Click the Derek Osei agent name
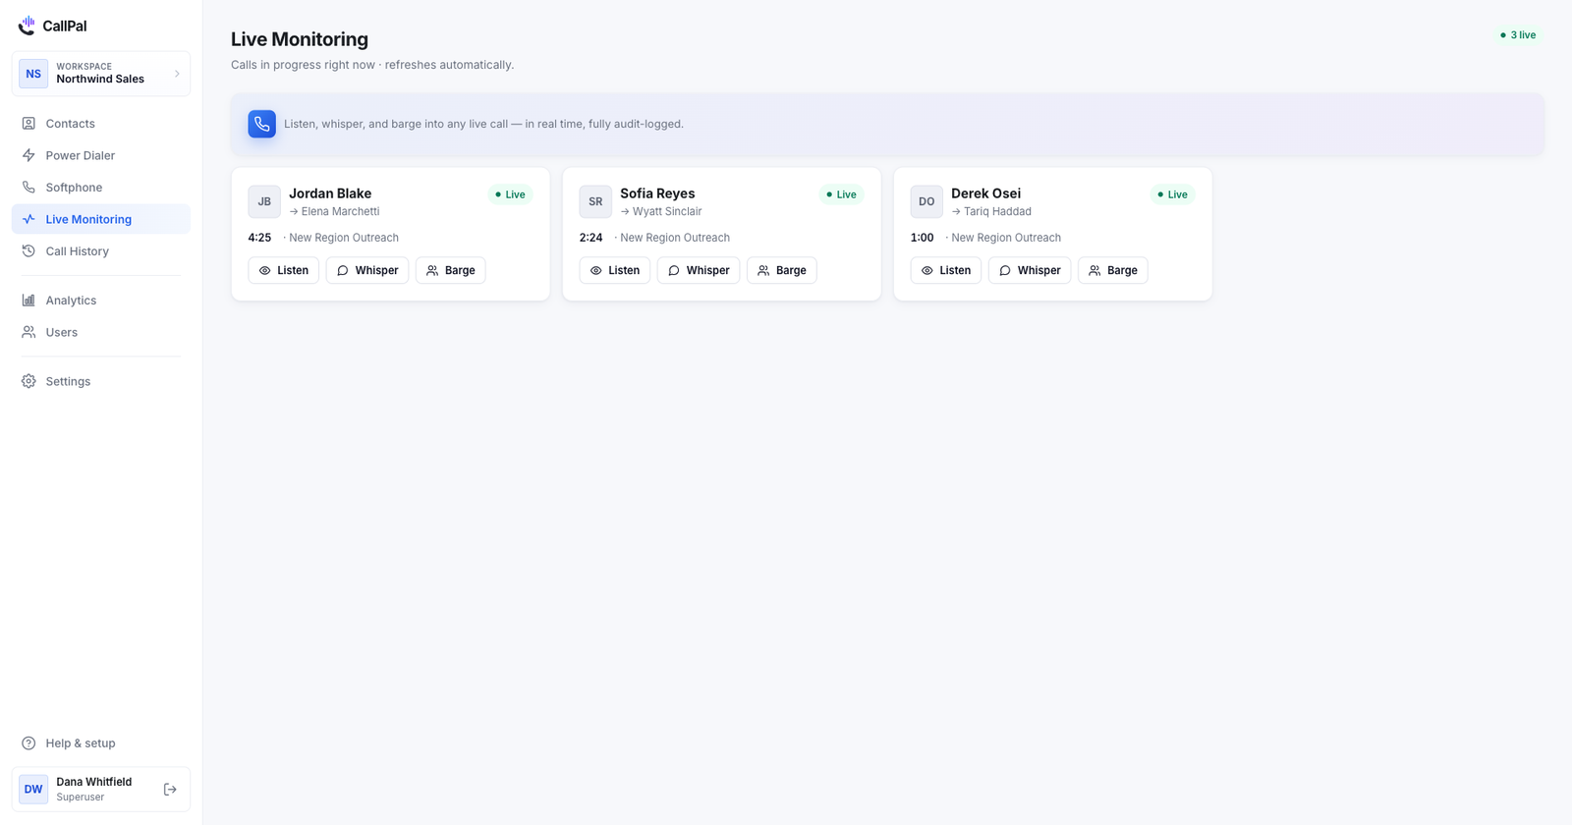The width and height of the screenshot is (1572, 825). [x=985, y=193]
